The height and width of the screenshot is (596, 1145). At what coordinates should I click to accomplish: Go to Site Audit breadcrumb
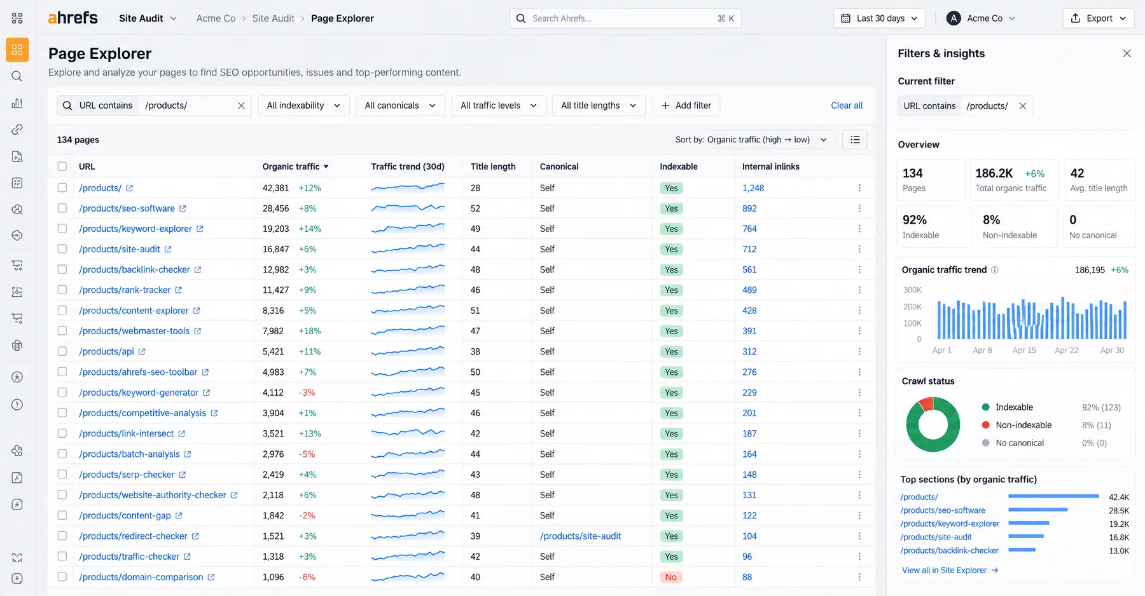pos(274,18)
